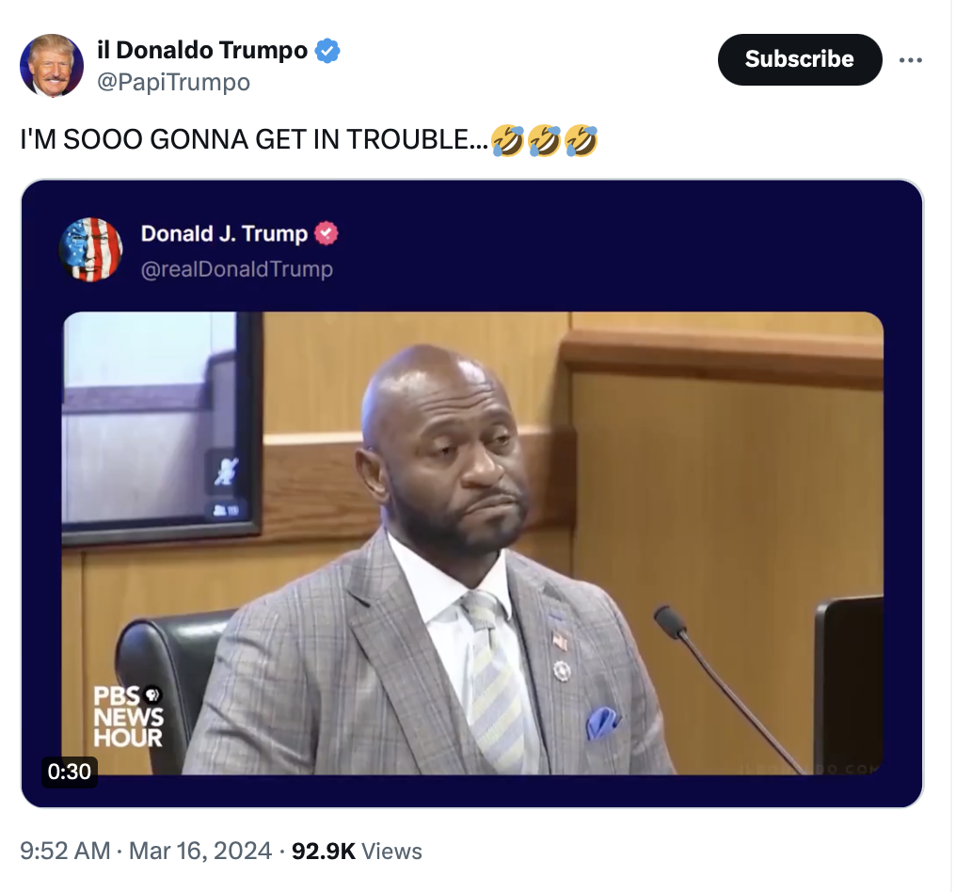The image size is (956, 892).
Task: Subscribe to il Donaldo Trumpo
Action: pyautogui.click(x=799, y=59)
